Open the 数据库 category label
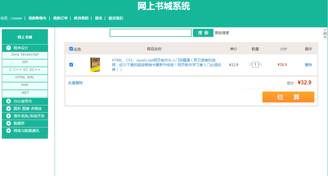 tap(19, 123)
